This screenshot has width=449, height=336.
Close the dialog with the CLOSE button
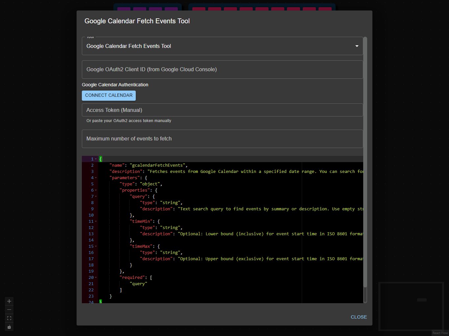click(x=359, y=317)
